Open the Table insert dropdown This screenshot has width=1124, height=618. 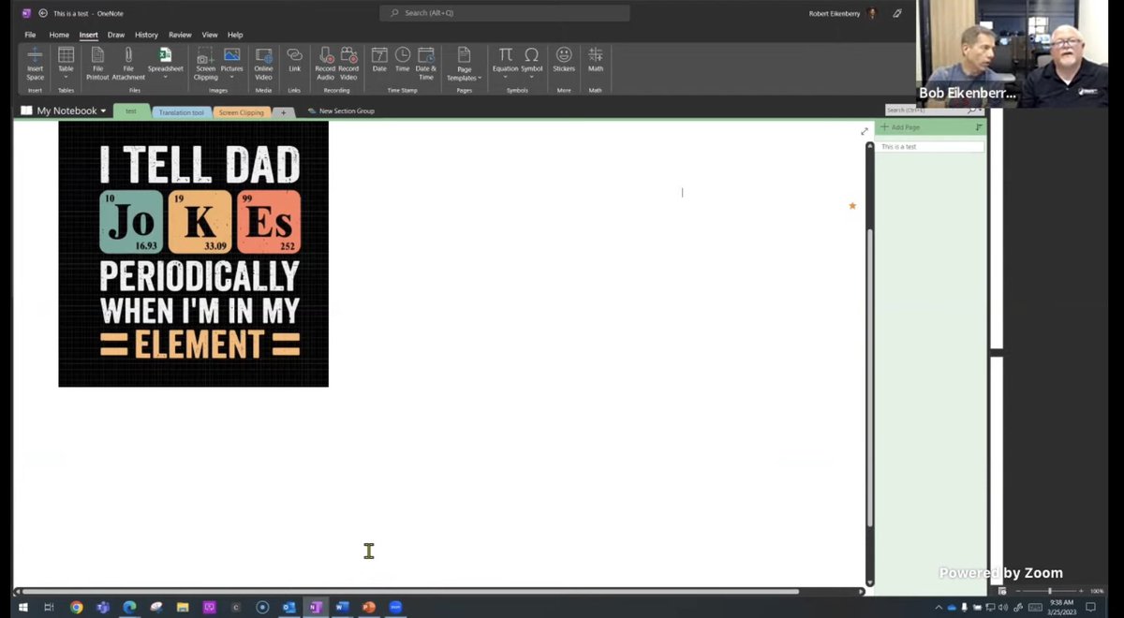point(66,64)
